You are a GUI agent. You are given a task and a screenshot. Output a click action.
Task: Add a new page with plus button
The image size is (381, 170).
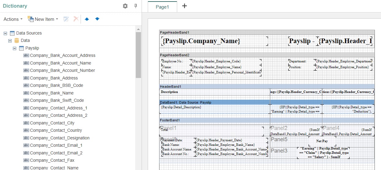pos(184,6)
